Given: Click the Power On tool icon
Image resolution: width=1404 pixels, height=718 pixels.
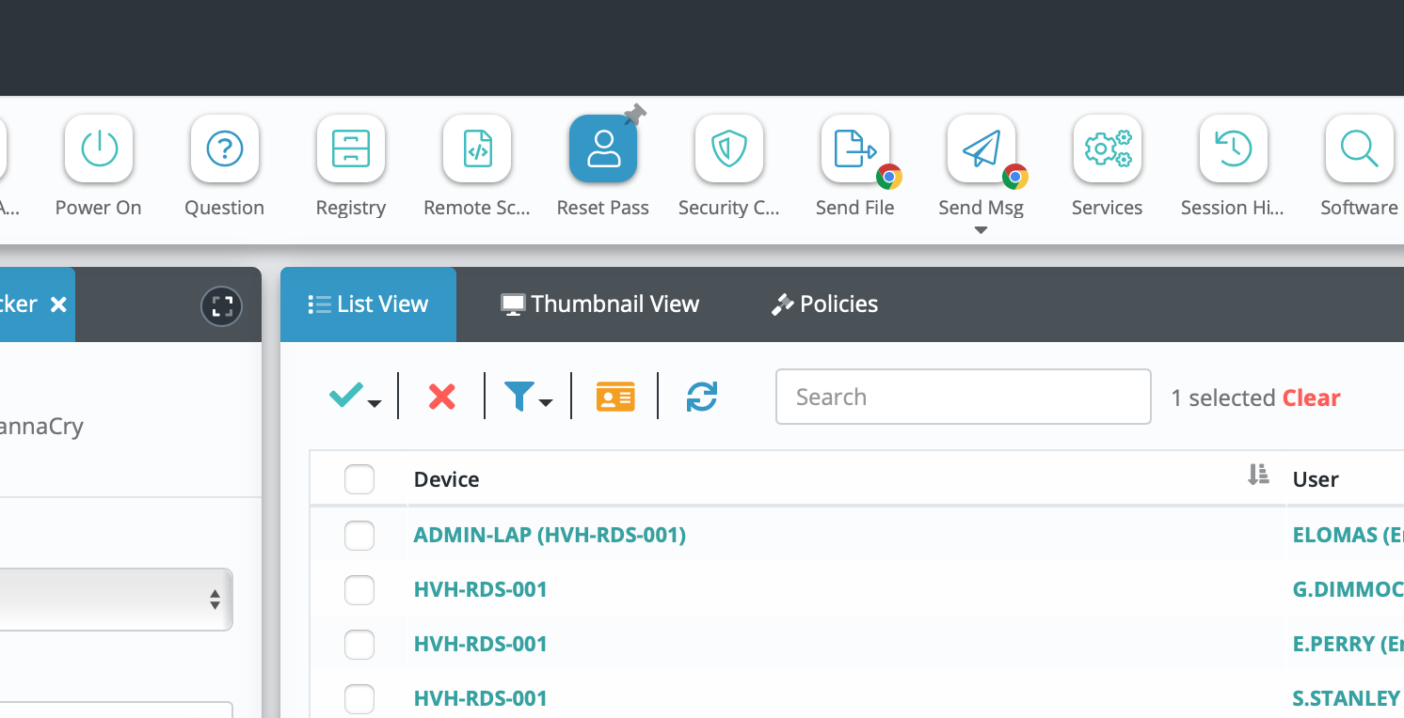Looking at the screenshot, I should pyautogui.click(x=99, y=148).
